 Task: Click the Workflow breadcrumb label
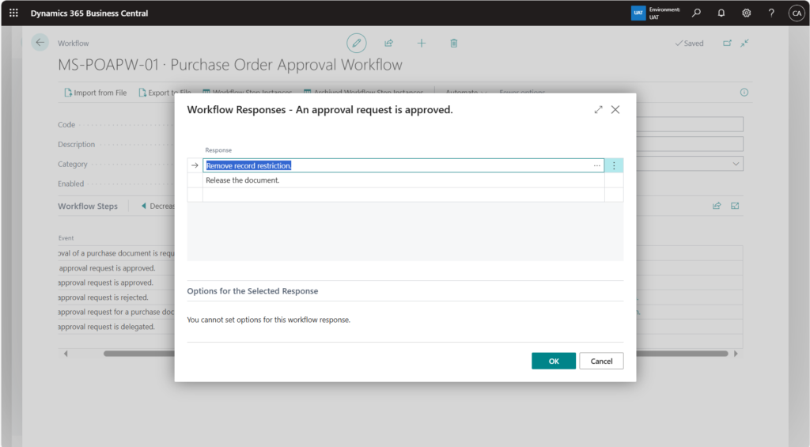tap(74, 43)
